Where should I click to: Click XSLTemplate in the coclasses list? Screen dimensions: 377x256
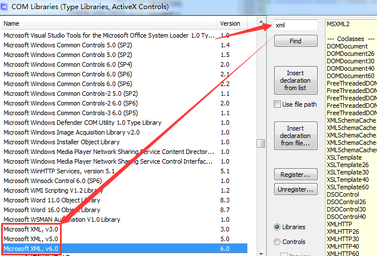click(344, 157)
